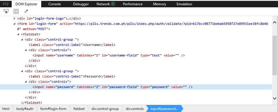Select the highlighted password-field input row
The height and width of the screenshot is (112, 278).
click(136, 87)
